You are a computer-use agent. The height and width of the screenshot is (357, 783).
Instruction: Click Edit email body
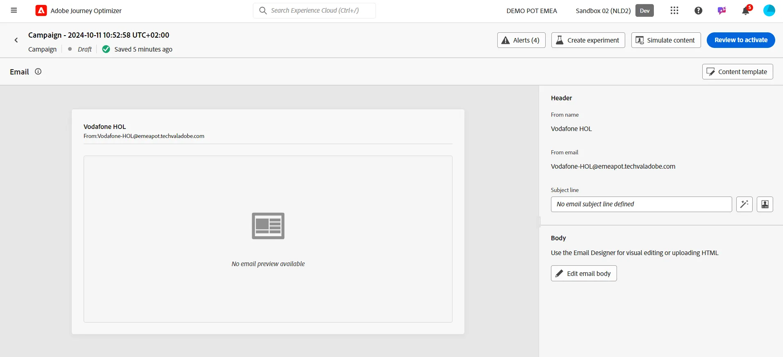click(x=584, y=273)
